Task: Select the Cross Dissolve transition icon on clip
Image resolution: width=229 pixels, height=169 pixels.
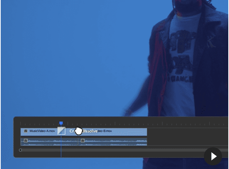Action: pyautogui.click(x=61, y=131)
